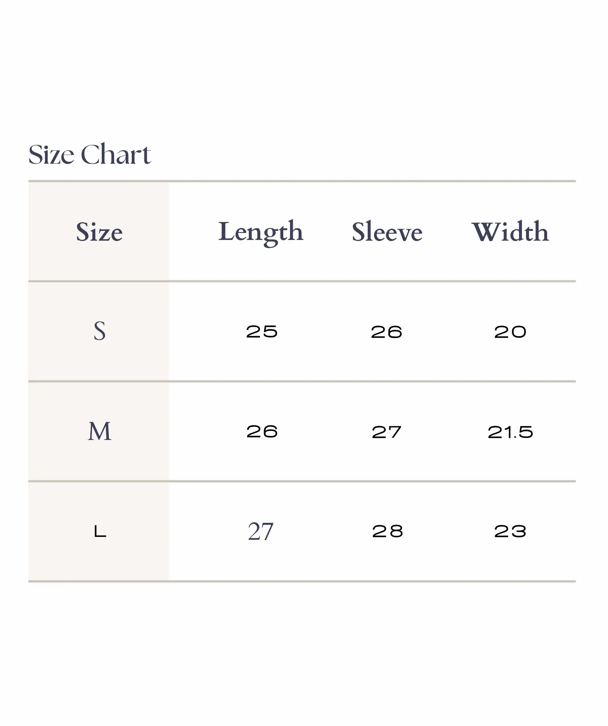This screenshot has height=726, width=608.
Task: Click the bottom border line of the table
Action: [x=302, y=582]
